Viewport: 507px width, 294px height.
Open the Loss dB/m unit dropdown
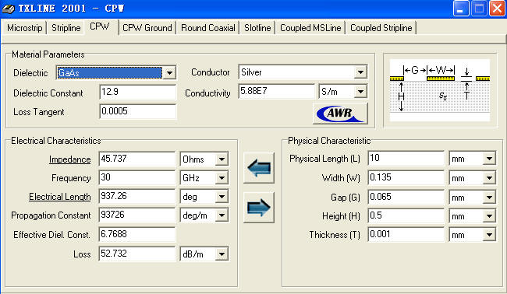[x=222, y=254]
